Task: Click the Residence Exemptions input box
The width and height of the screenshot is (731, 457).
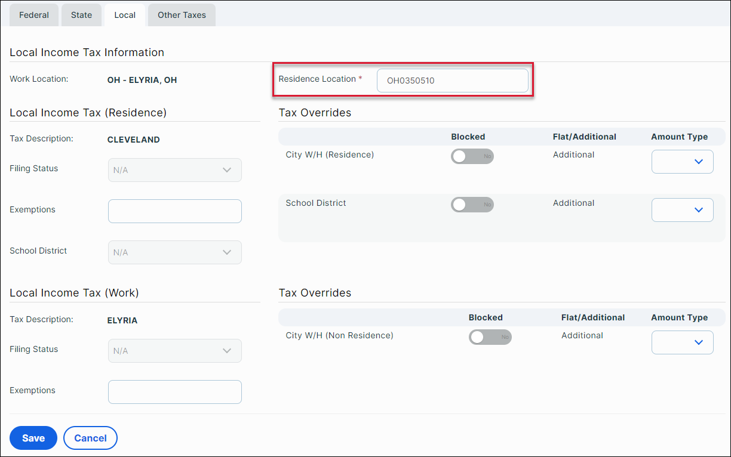Action: pos(174,211)
